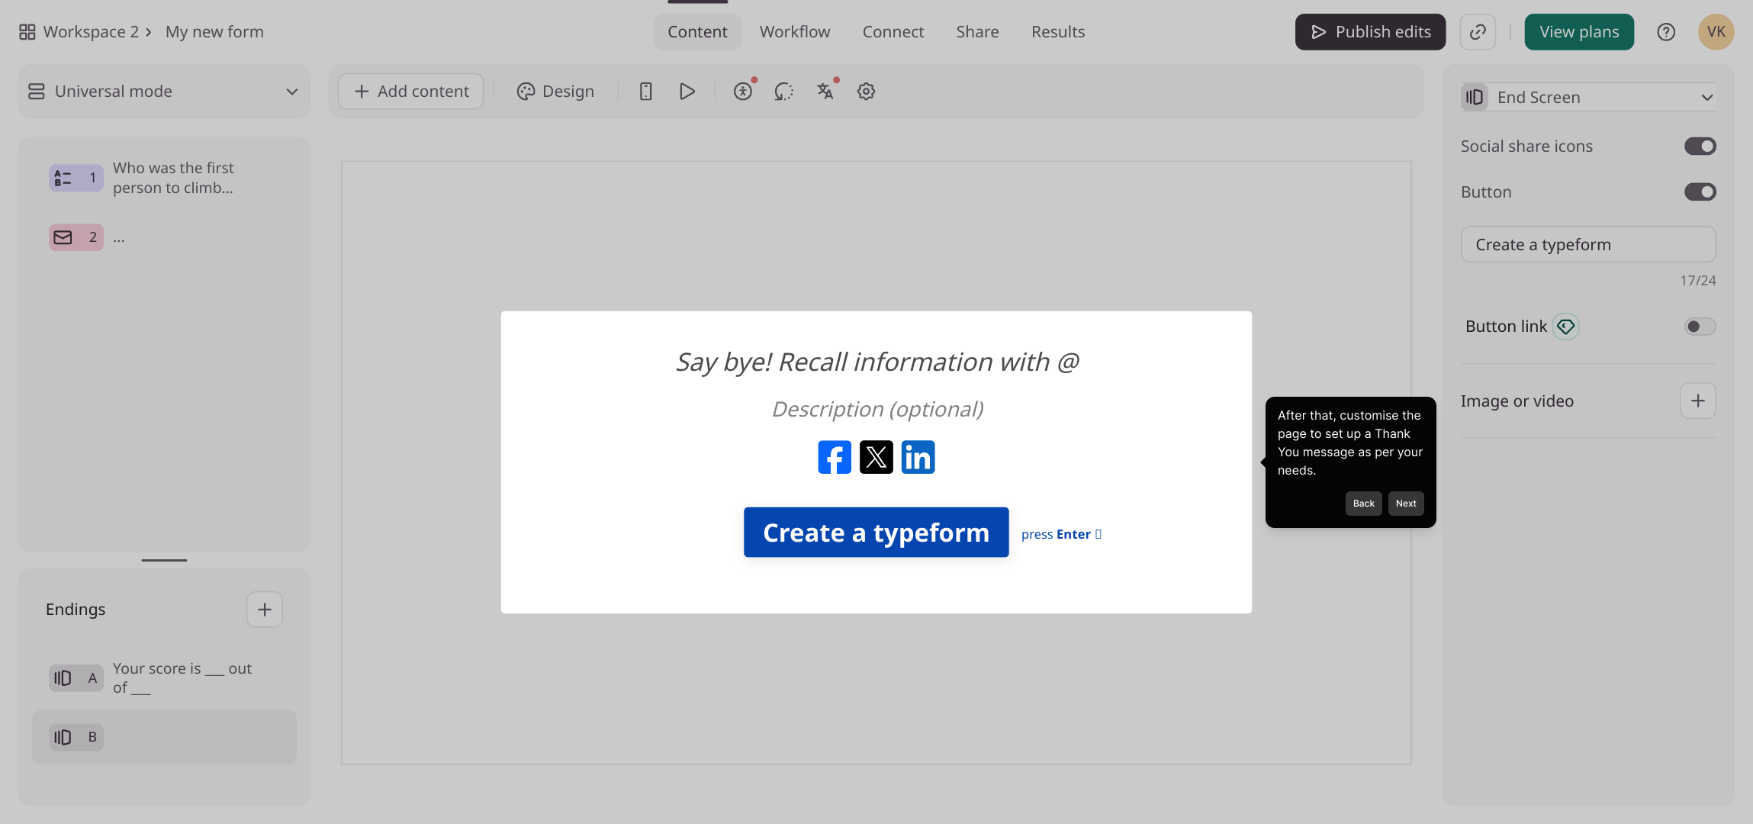Click the Description (optional) field
This screenshot has width=1753, height=824.
(877, 409)
